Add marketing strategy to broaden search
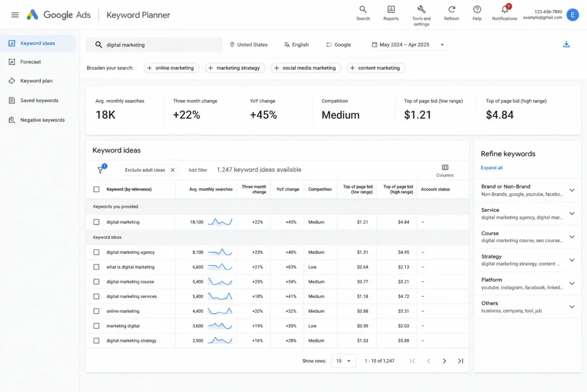587x392 pixels. (234, 68)
